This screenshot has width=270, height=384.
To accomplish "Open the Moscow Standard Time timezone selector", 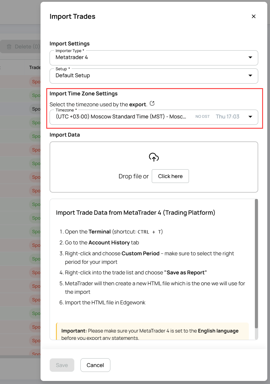I will click(x=121, y=117).
